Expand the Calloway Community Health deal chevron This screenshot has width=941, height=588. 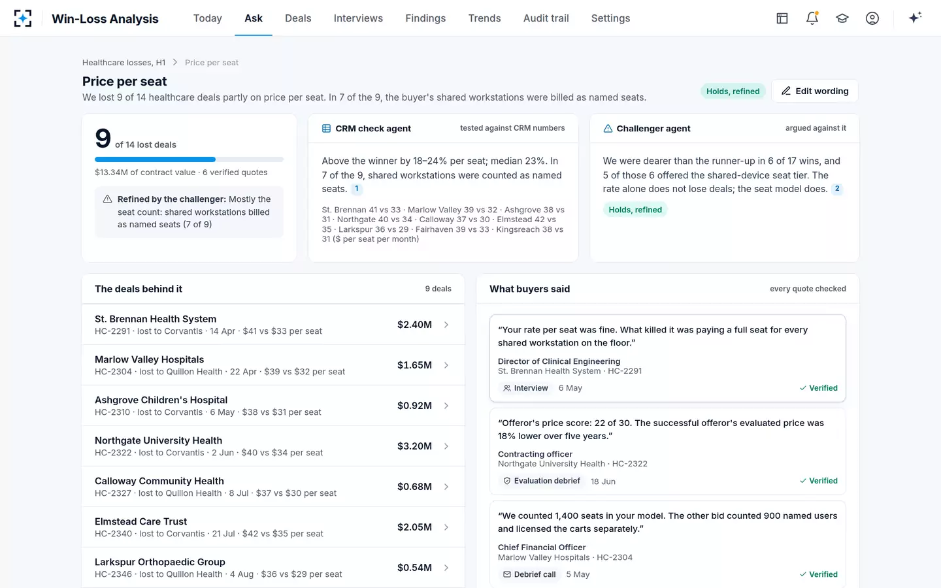446,487
